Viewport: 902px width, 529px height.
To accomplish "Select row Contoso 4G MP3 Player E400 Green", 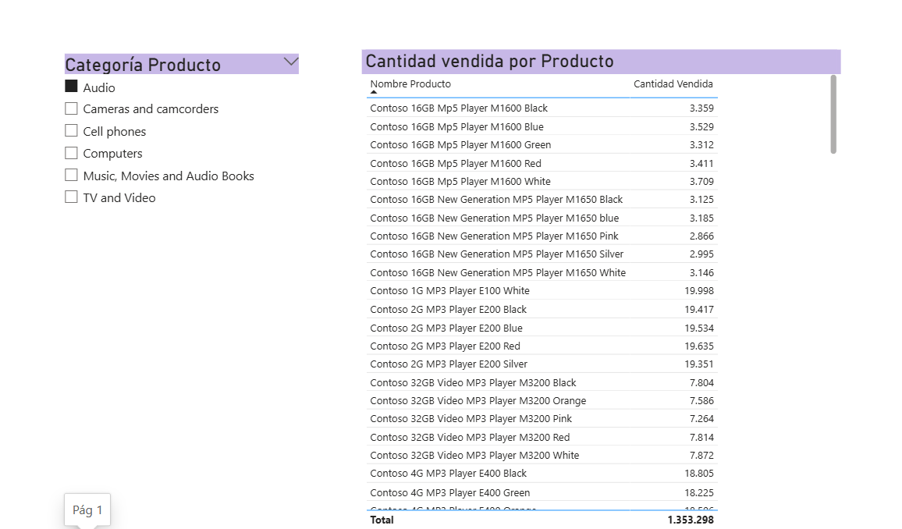I will 542,493.
